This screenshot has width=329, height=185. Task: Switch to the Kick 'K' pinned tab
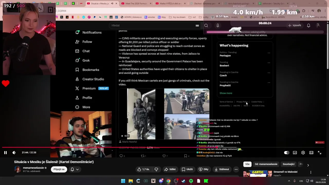pyautogui.click(x=74, y=3)
